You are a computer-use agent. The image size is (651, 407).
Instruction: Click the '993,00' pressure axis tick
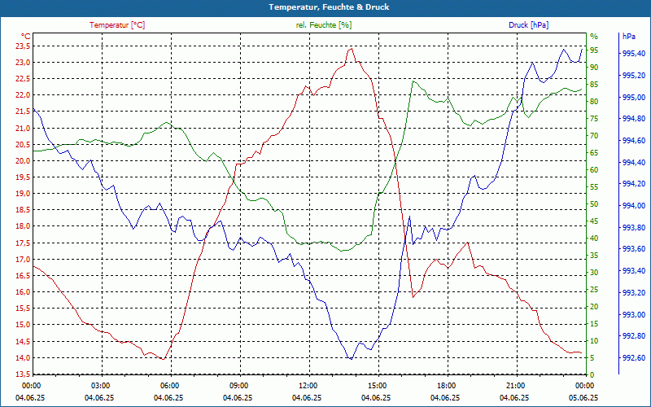634,314
